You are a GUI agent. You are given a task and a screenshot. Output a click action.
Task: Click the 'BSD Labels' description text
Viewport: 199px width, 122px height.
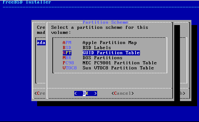97,48
